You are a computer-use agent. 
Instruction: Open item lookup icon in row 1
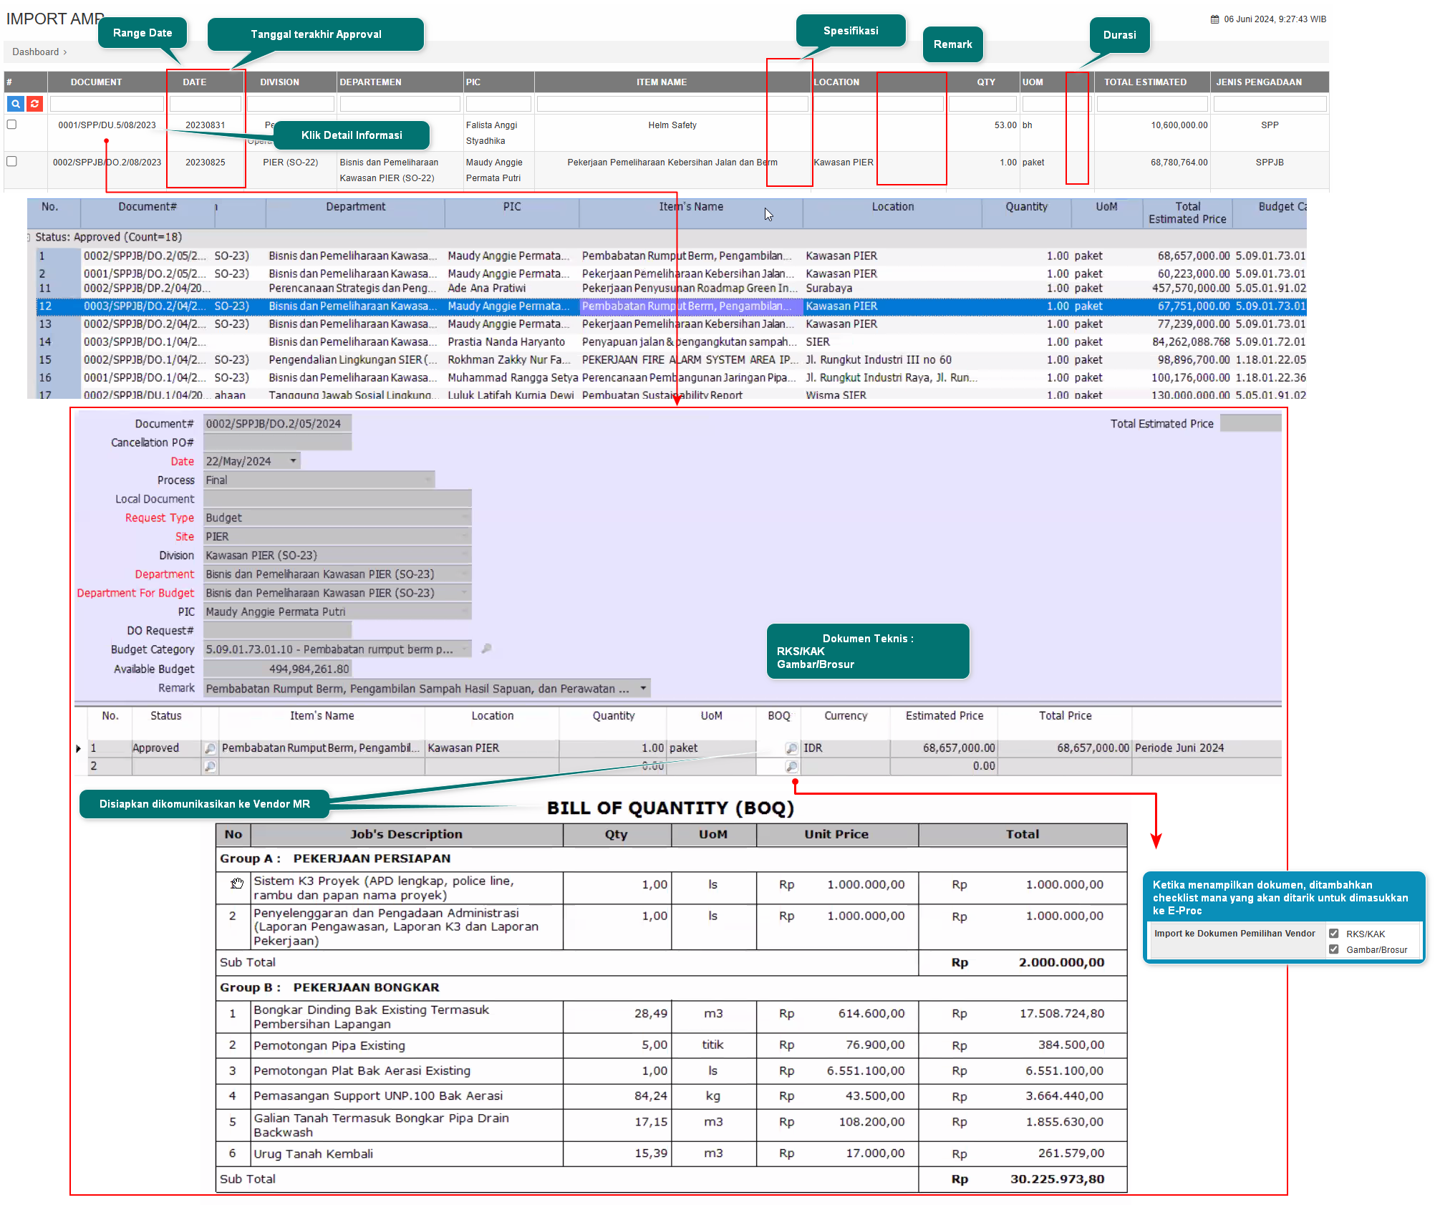[x=210, y=748]
